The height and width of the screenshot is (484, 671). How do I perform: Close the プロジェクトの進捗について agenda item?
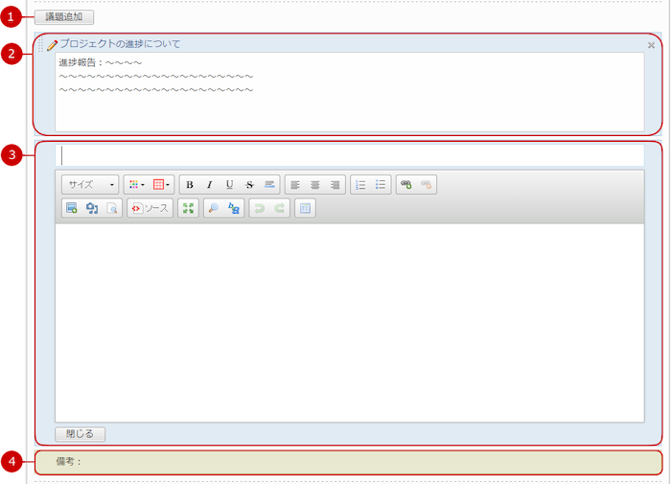pos(652,45)
